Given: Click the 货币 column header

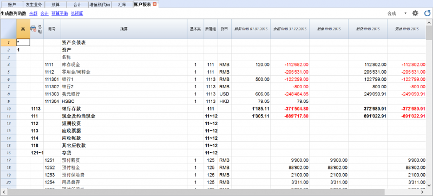Looking at the screenshot, I should pos(224,29).
